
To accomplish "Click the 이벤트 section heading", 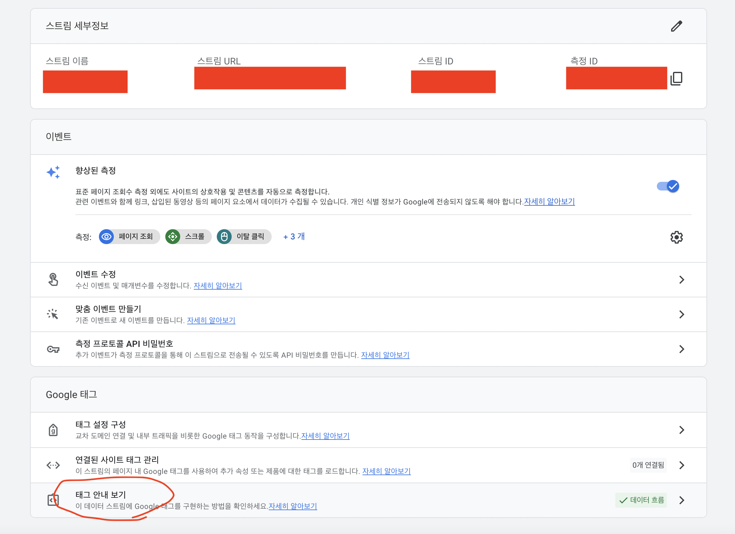I will pyautogui.click(x=59, y=137).
